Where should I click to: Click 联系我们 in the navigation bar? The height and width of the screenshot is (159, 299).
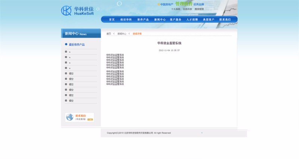(x=225, y=19)
